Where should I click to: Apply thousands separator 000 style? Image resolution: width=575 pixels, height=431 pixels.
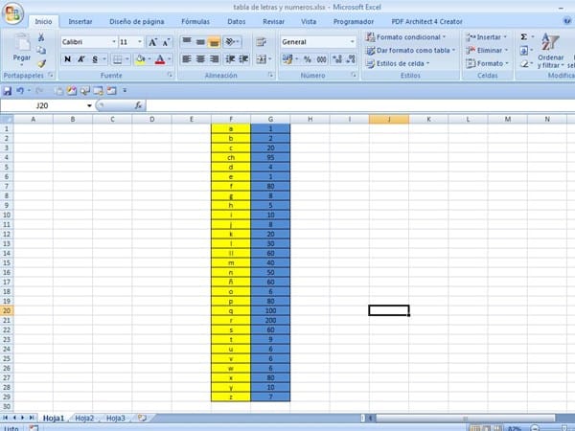tap(321, 59)
